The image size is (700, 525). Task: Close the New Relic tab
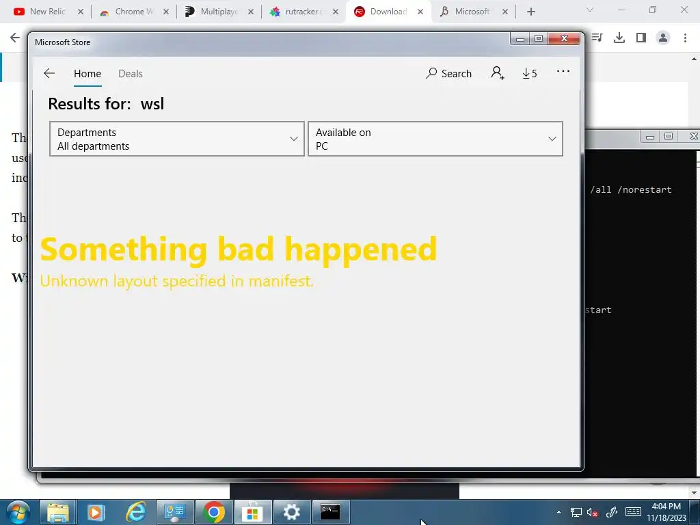(x=81, y=12)
